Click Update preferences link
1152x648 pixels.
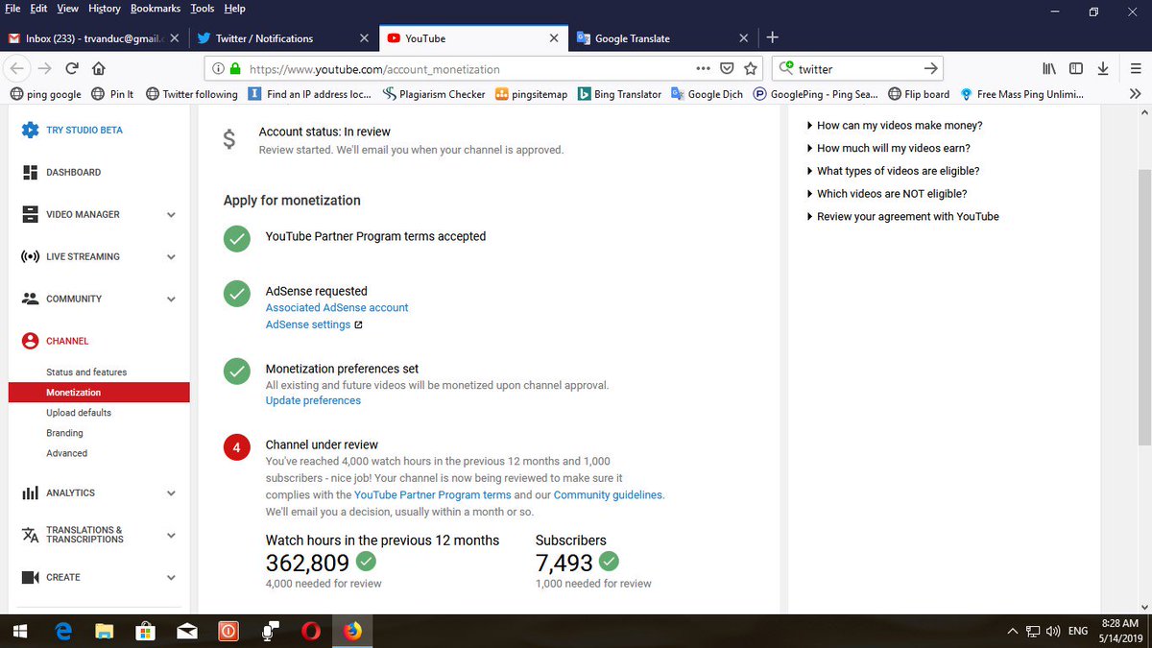(x=313, y=401)
